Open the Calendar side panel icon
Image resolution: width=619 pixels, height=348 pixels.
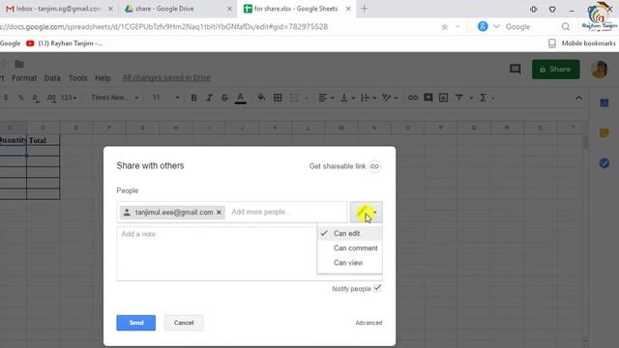point(604,103)
